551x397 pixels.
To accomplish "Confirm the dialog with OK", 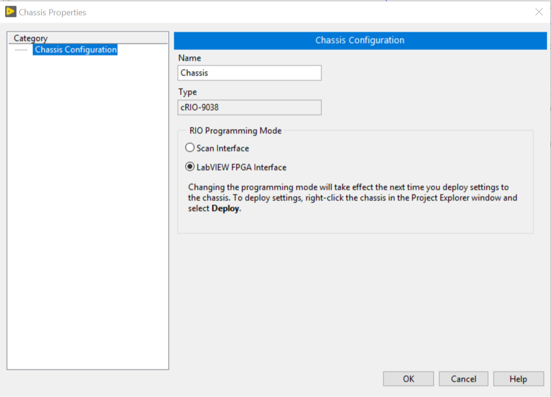I will pyautogui.click(x=408, y=379).
